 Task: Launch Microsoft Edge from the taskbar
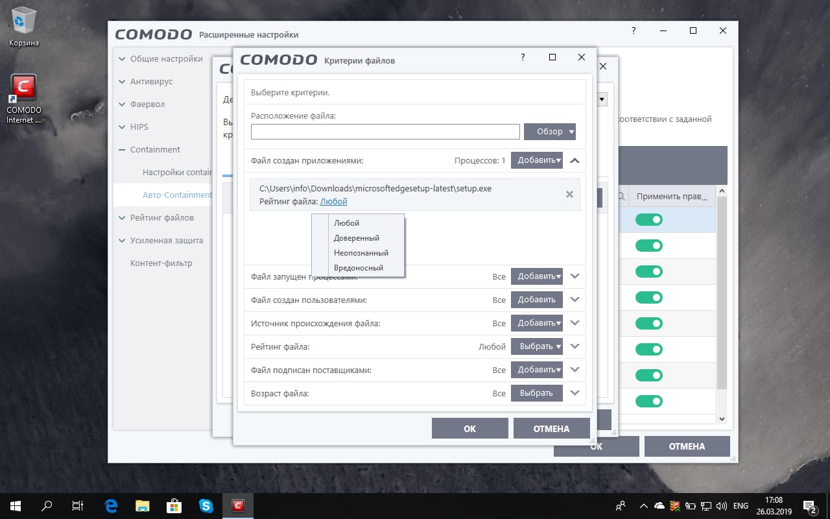click(112, 505)
